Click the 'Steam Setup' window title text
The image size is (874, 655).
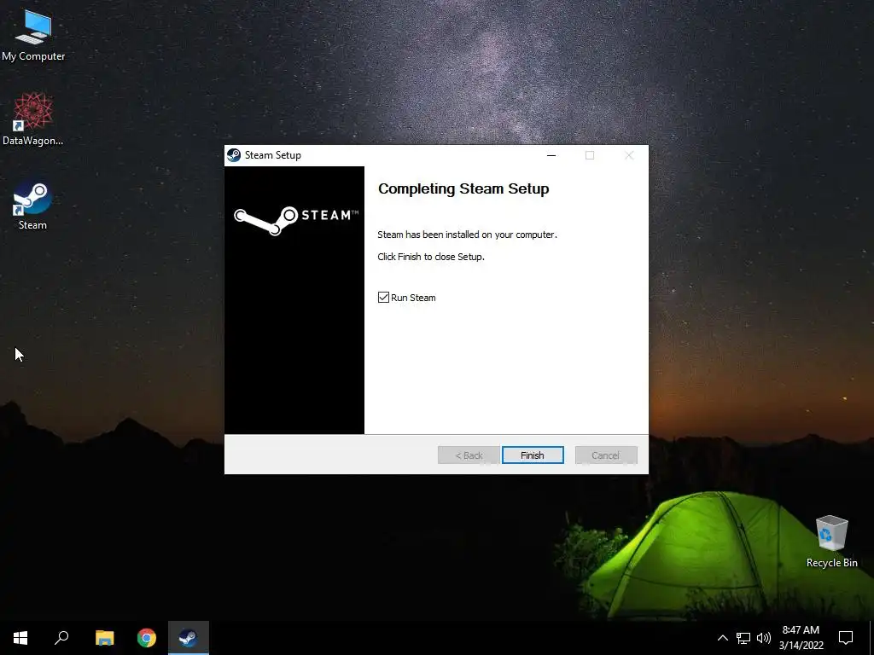pyautogui.click(x=273, y=155)
